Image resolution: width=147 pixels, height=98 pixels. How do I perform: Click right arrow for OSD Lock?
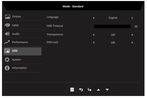point(132,43)
